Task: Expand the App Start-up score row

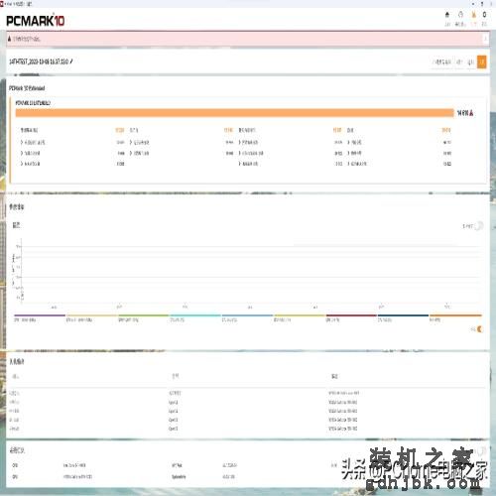Action: click(72, 143)
